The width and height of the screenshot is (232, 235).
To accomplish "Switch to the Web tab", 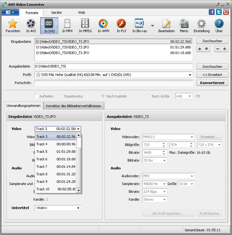I will [x=81, y=12].
